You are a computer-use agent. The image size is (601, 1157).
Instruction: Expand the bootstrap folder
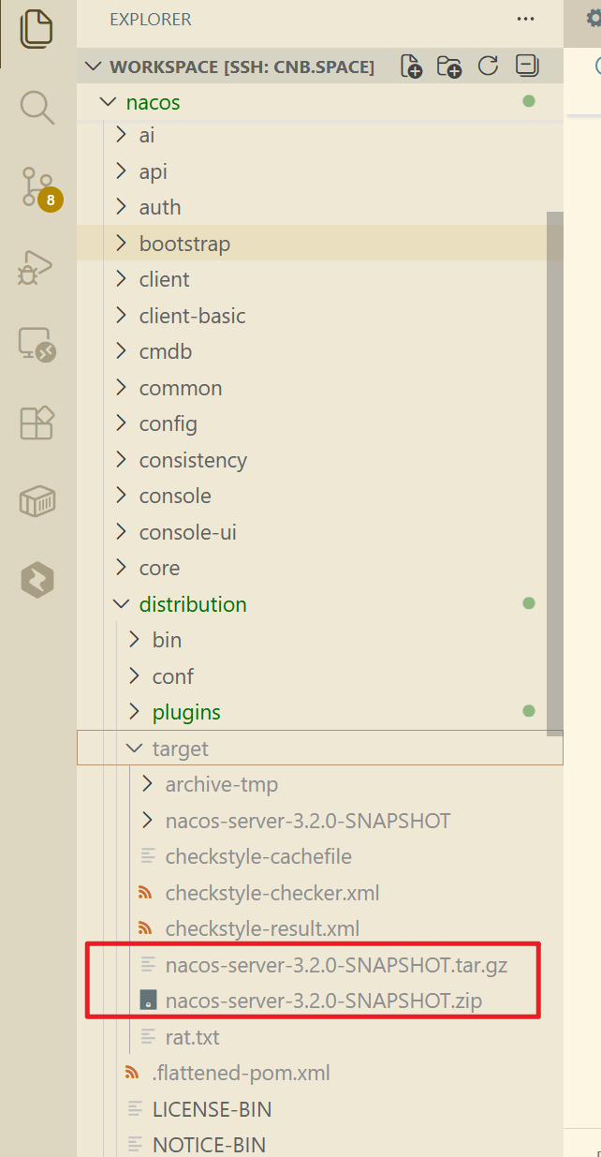[x=319, y=244]
